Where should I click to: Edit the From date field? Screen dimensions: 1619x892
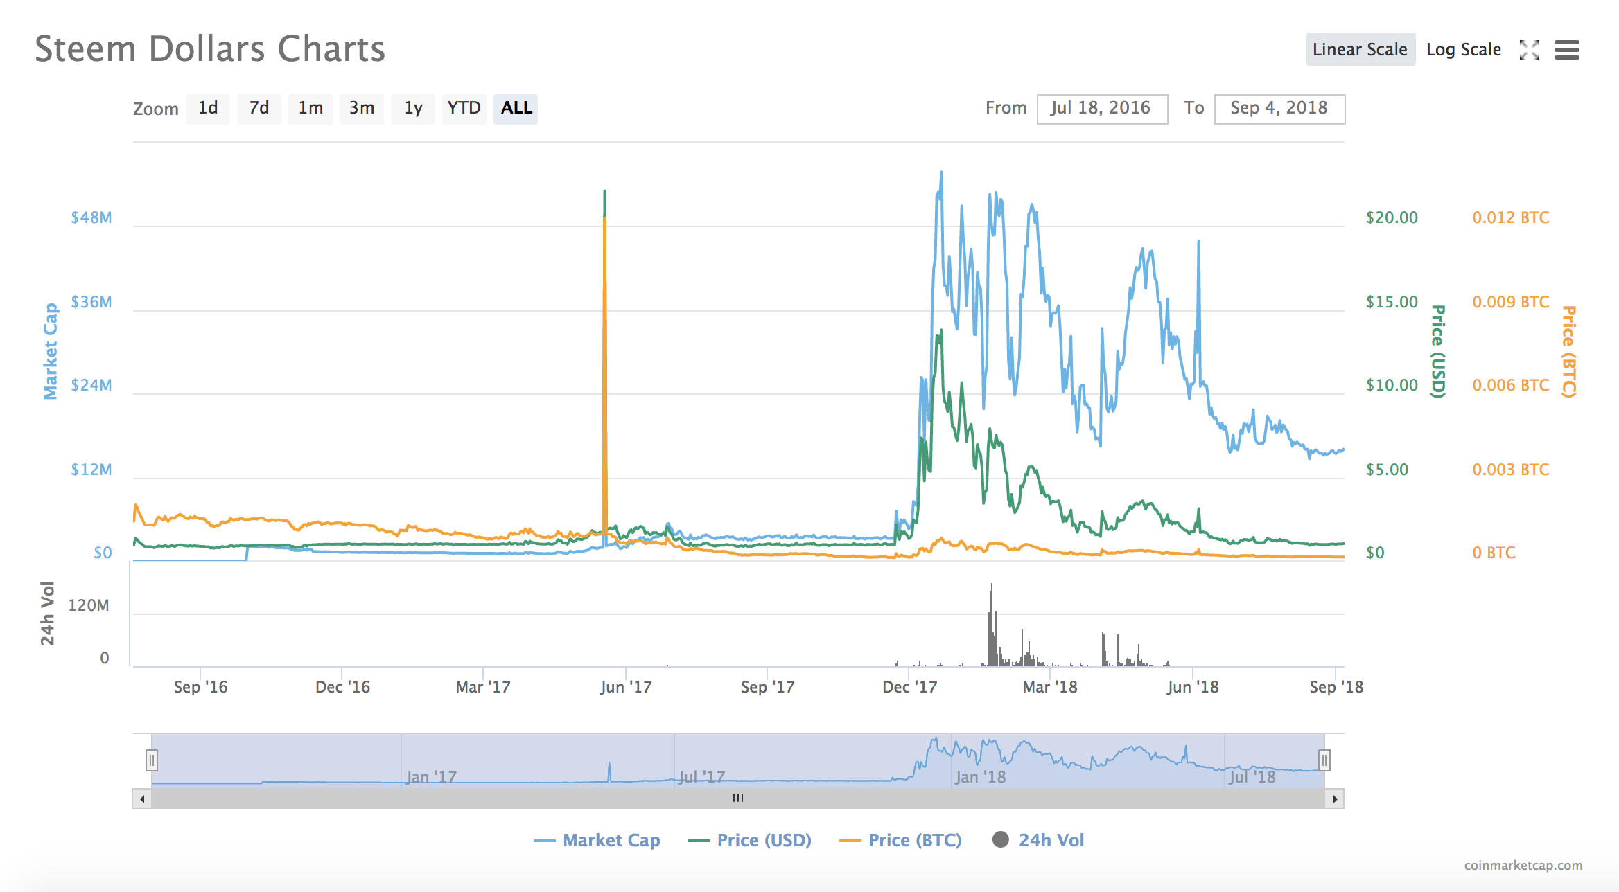(x=1102, y=109)
